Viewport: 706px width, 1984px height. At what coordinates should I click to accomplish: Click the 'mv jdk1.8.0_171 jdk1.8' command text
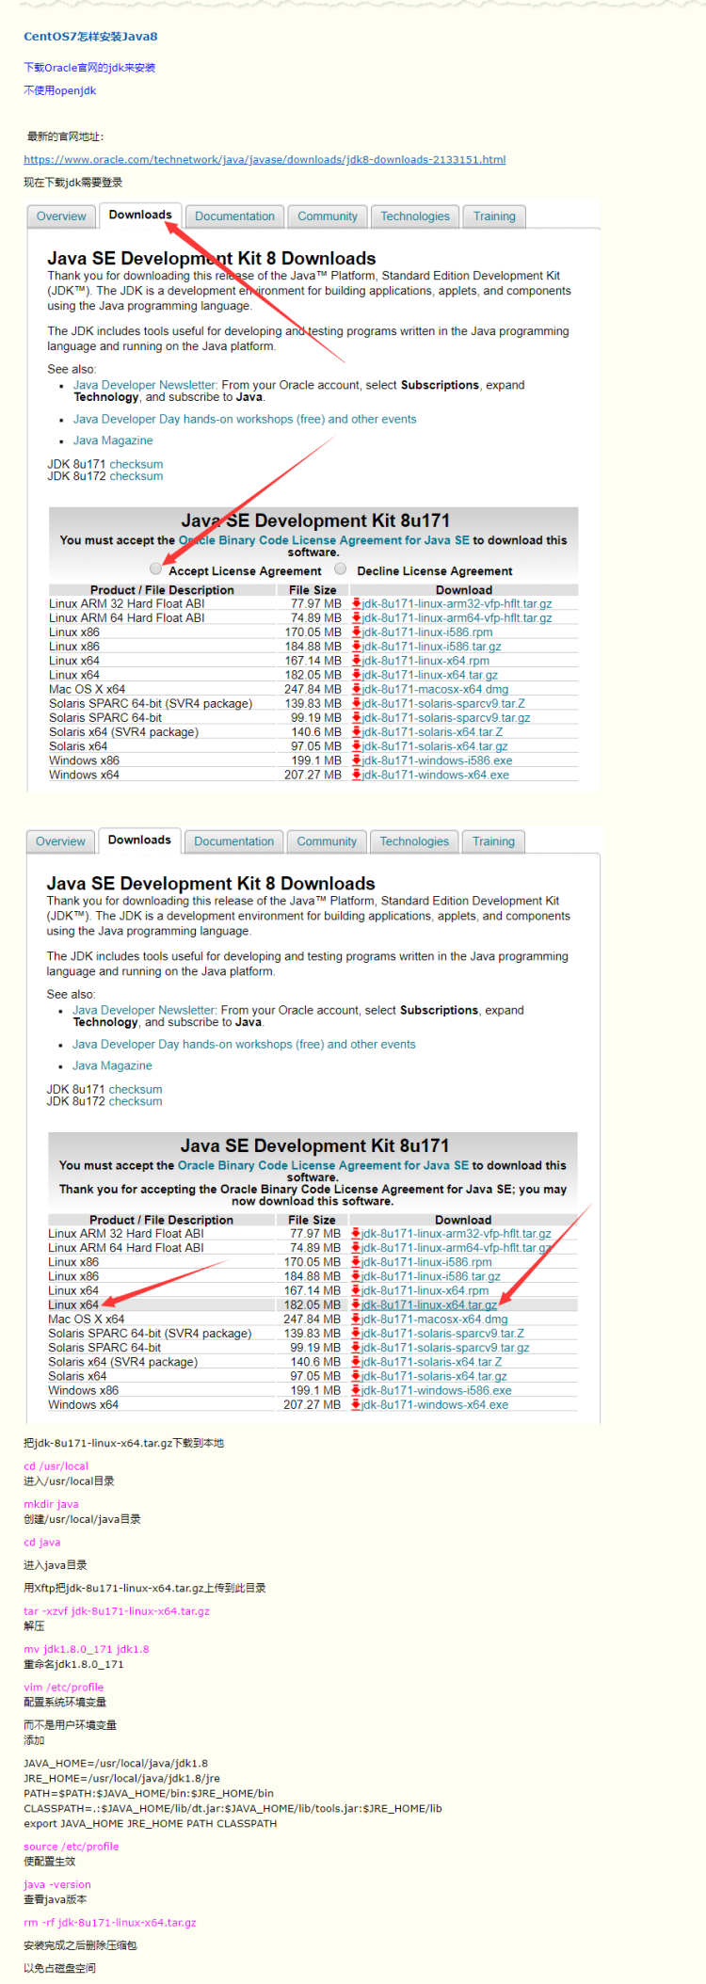87,1649
